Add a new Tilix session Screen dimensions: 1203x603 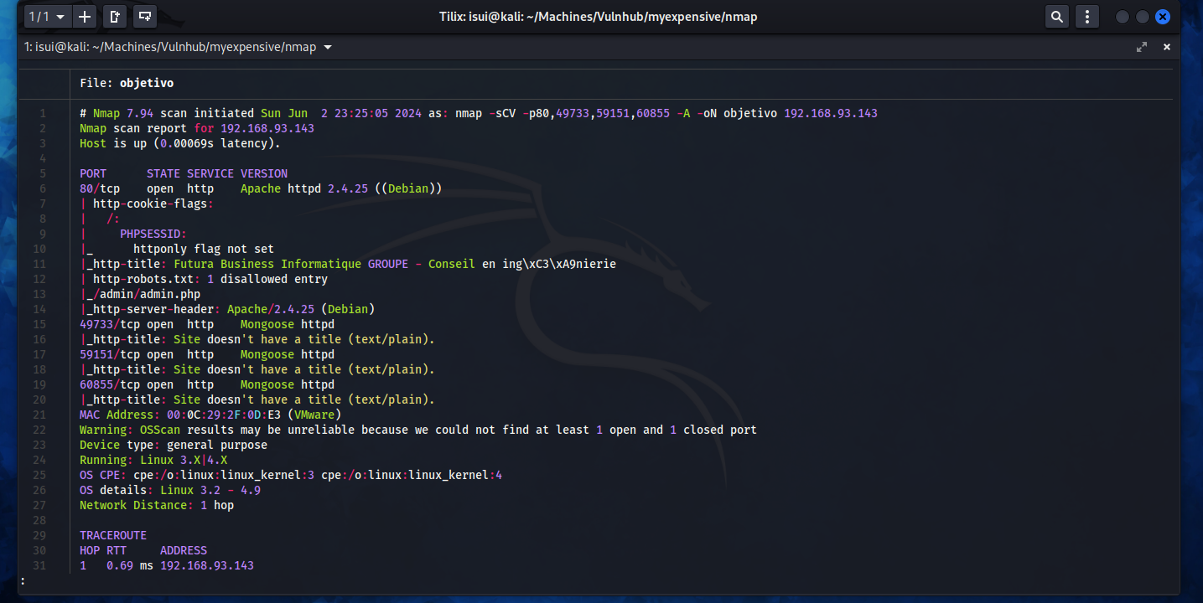[85, 17]
